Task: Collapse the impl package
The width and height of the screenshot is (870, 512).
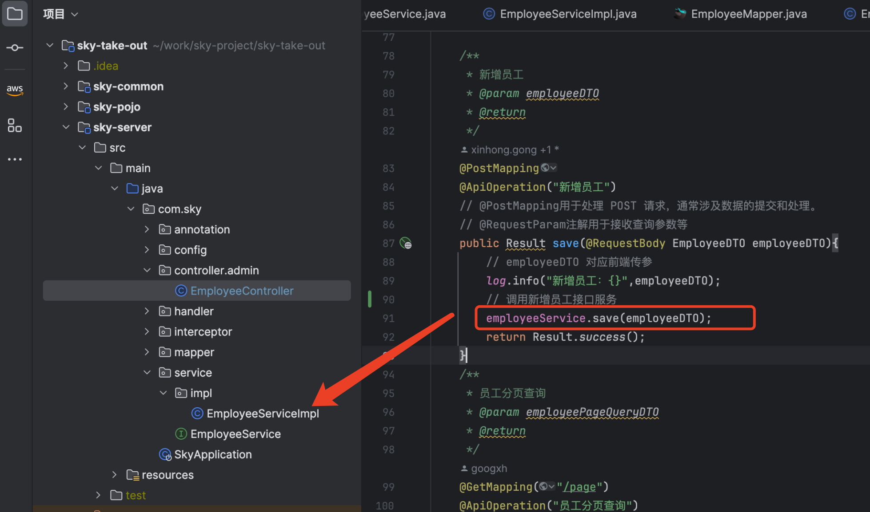Action: pyautogui.click(x=164, y=393)
